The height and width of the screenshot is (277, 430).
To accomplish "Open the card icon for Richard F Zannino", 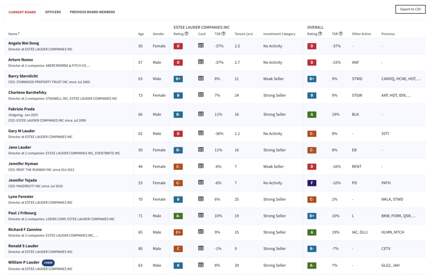I will [x=201, y=232].
